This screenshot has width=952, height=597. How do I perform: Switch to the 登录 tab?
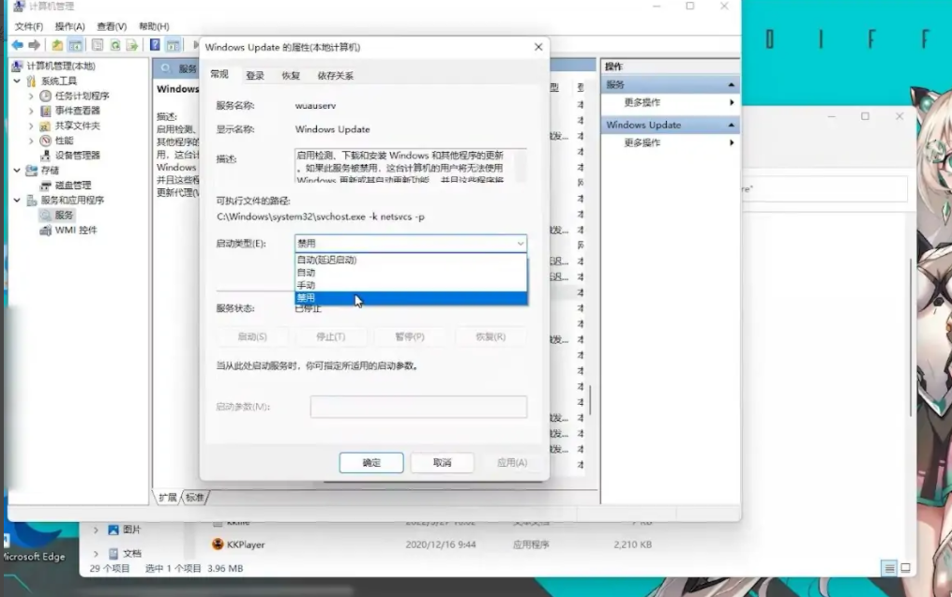coord(255,75)
